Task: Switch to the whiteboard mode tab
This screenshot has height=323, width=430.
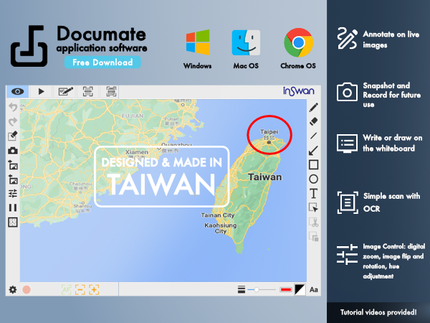Action: (65, 91)
